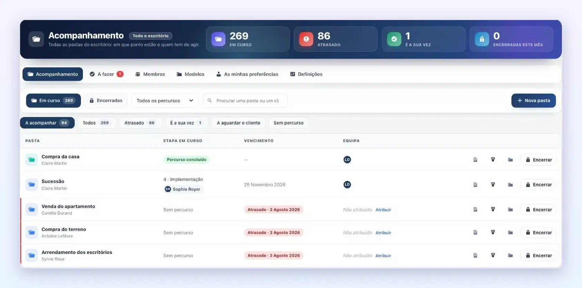Click the Sophie Royer assignee chip

[x=183, y=189]
